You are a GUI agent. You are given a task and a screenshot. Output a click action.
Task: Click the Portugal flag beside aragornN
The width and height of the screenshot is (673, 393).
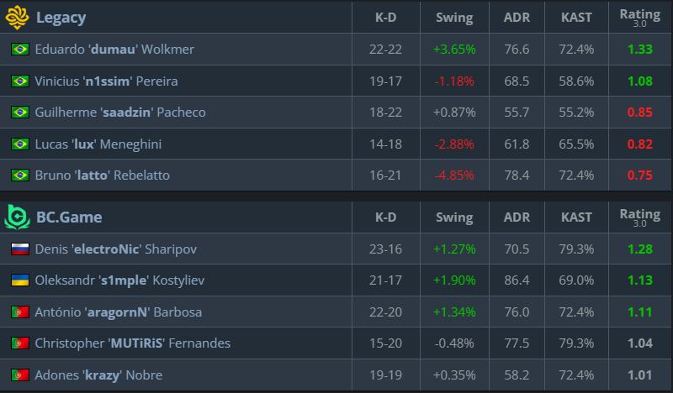click(19, 312)
